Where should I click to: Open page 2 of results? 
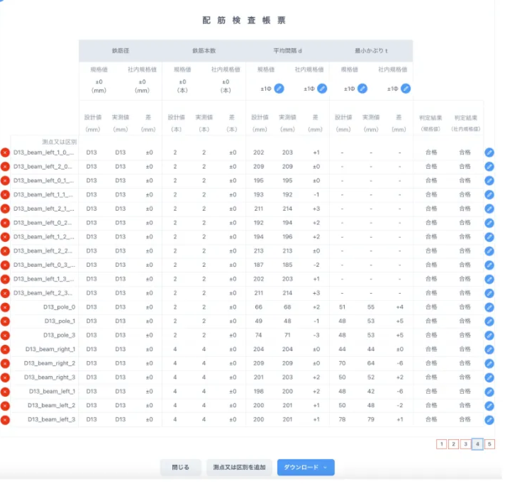coord(454,444)
